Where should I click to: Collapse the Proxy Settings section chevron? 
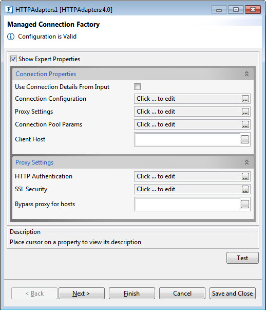246,162
